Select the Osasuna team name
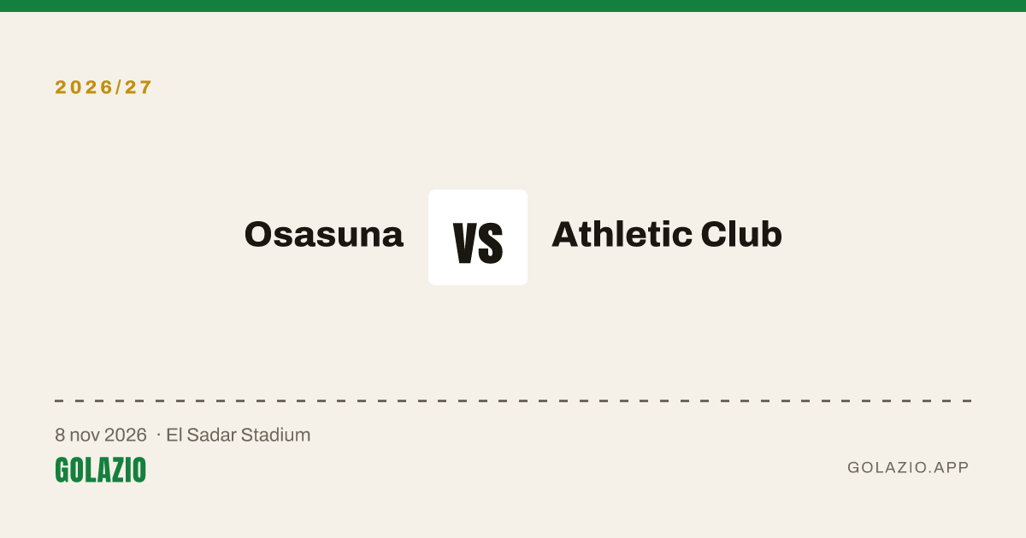The image size is (1026, 538). click(323, 235)
